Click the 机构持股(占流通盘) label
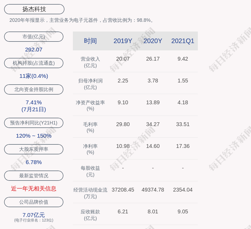 click(x=34, y=63)
